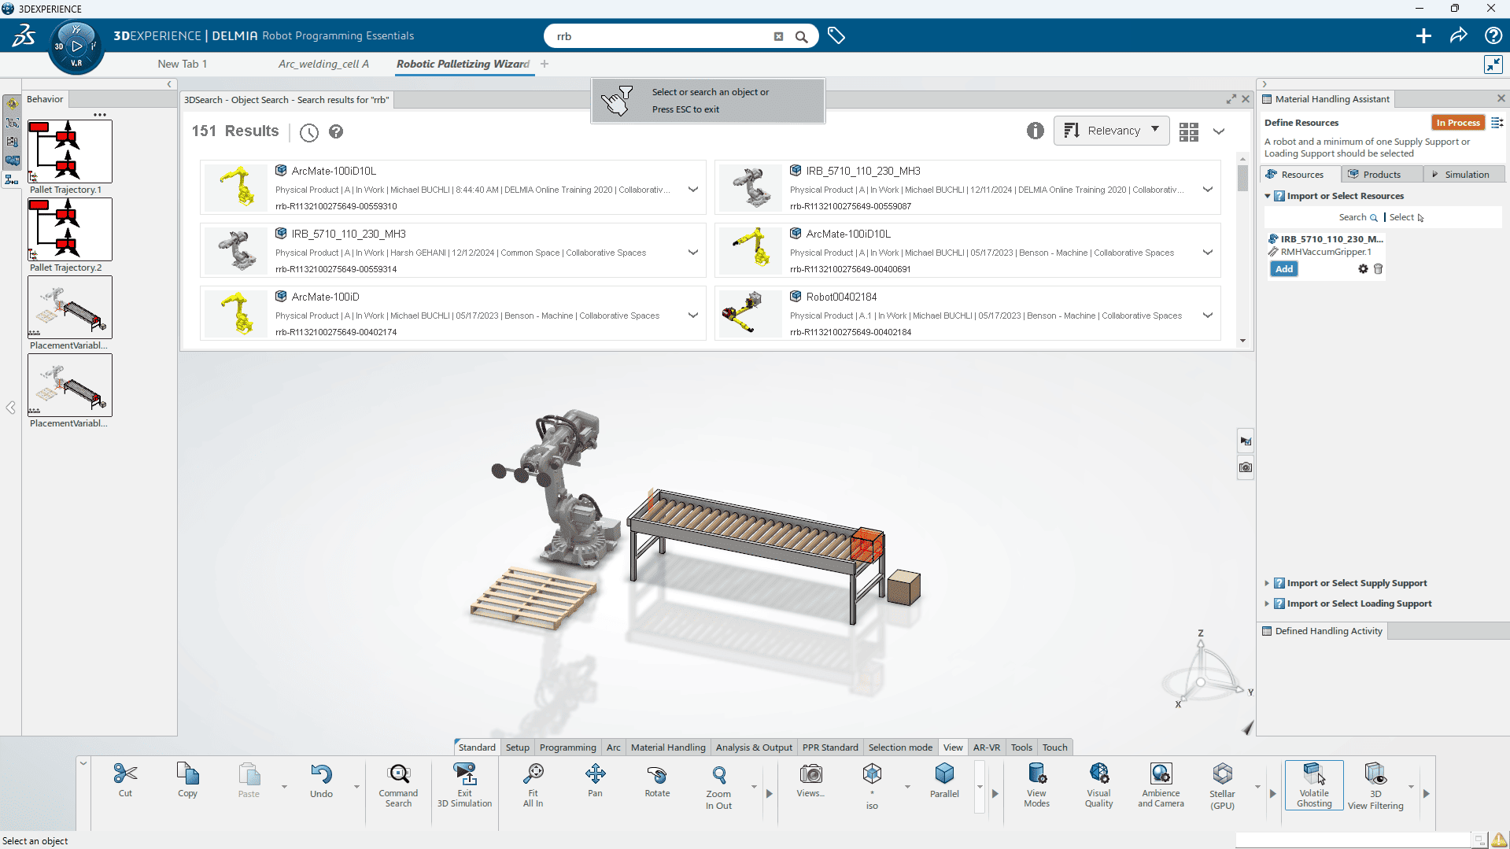Click the In Process status button
The height and width of the screenshot is (849, 1510).
(x=1457, y=123)
